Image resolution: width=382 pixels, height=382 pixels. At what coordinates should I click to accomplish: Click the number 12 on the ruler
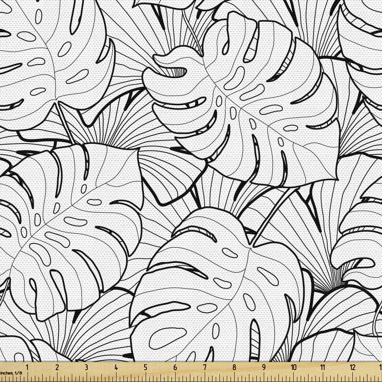point(353,367)
